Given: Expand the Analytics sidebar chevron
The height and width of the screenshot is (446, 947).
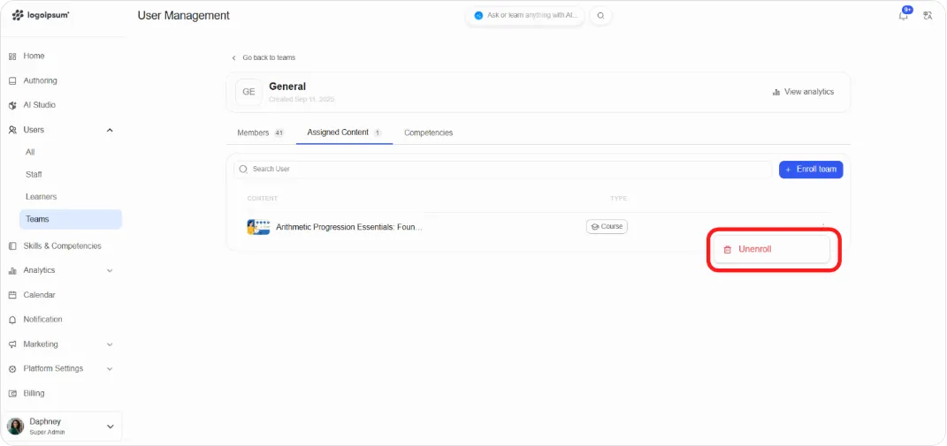Looking at the screenshot, I should coord(110,270).
